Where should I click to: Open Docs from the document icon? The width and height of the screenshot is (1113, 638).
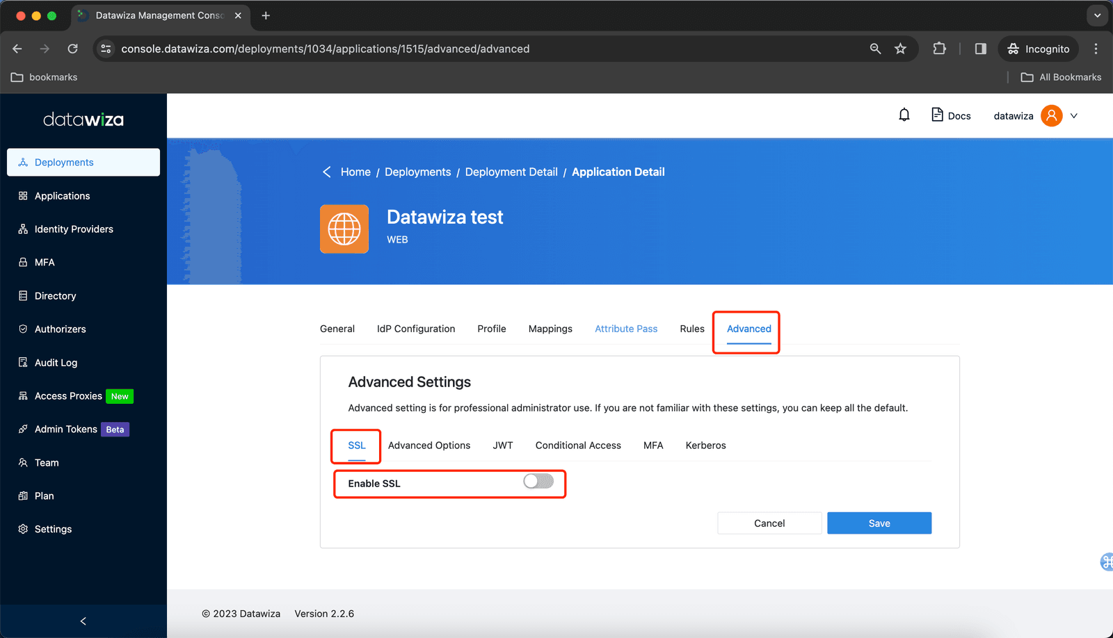[x=937, y=115]
